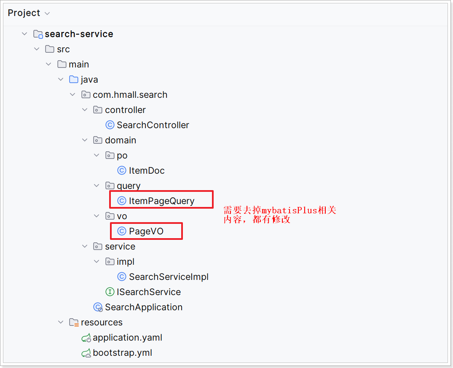Click the SearchServiceImpl class icon
This screenshot has height=368, width=453.
coord(122,277)
